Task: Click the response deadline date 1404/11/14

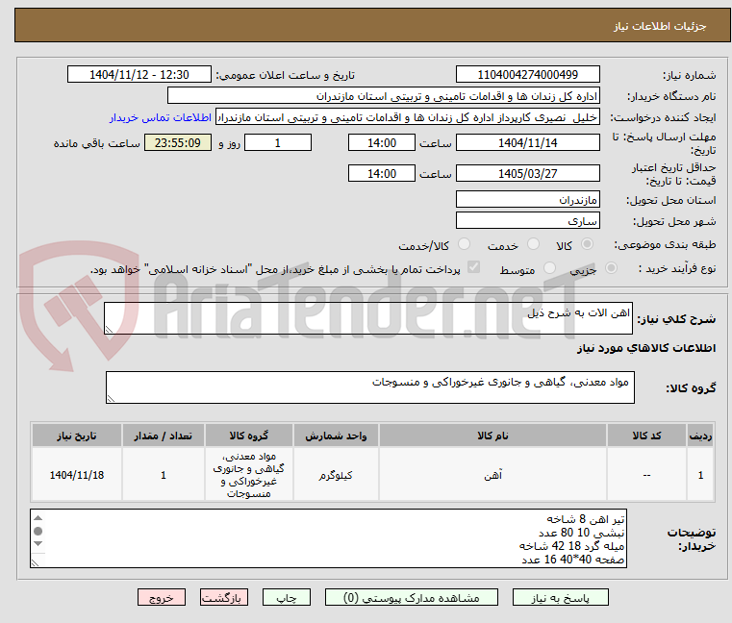Action: 527,143
